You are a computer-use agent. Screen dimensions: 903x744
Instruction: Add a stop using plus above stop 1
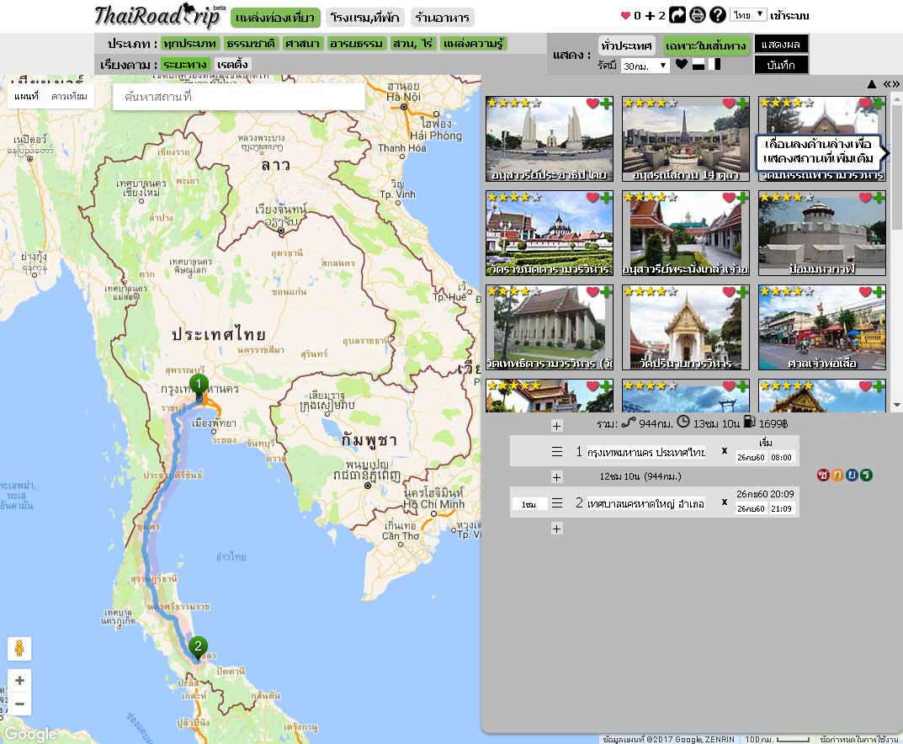pyautogui.click(x=556, y=426)
